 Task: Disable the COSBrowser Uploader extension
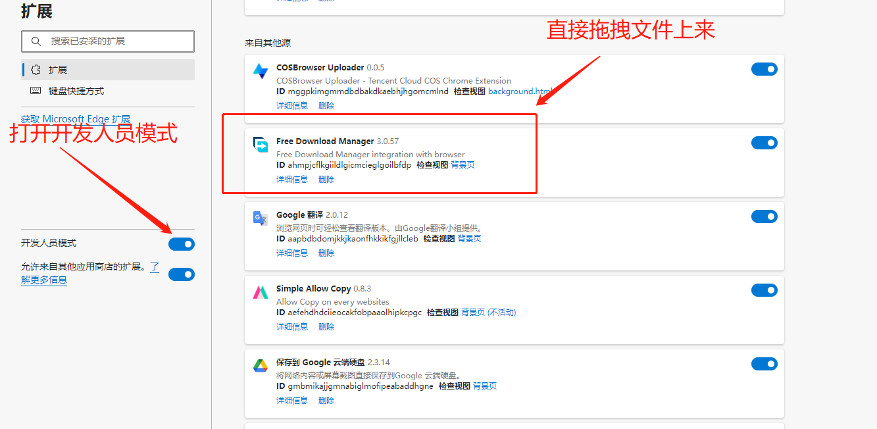click(x=764, y=68)
